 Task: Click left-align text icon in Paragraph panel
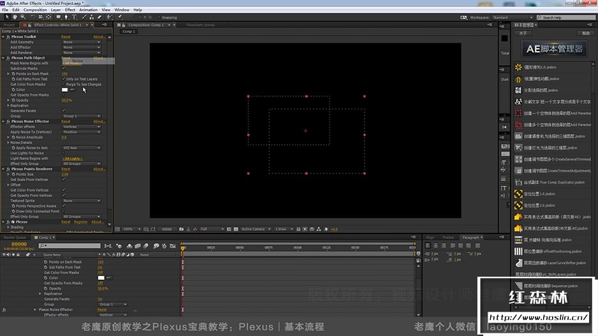428,245
